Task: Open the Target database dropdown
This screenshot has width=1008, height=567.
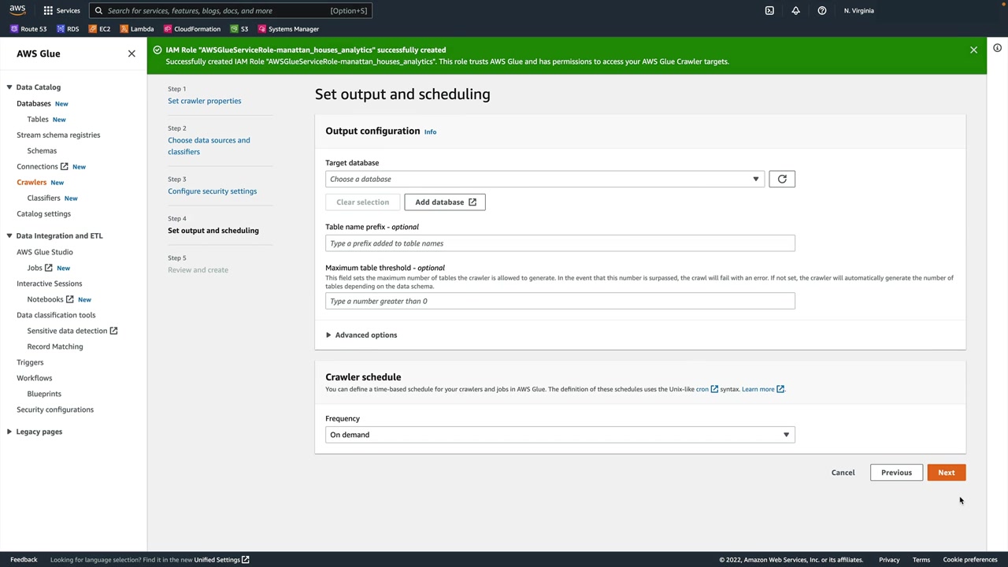Action: pos(544,180)
